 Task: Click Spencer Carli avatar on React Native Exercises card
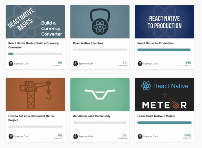coord(75,64)
